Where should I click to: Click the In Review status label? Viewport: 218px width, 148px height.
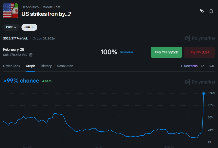tap(127, 52)
